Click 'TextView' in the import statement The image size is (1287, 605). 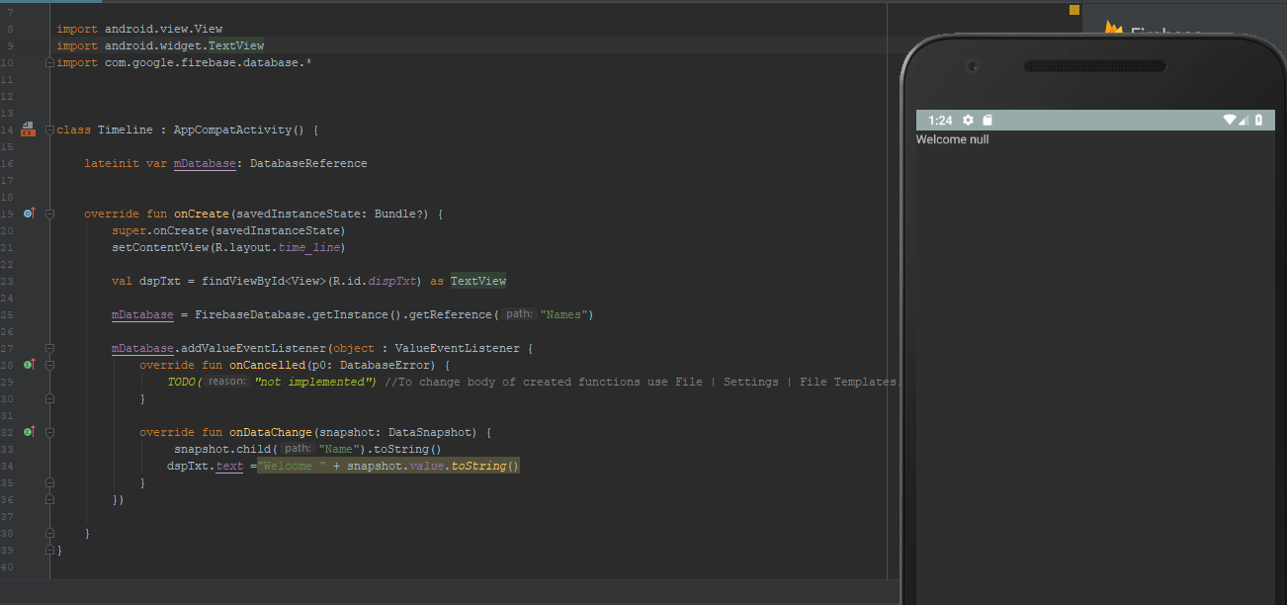point(236,45)
